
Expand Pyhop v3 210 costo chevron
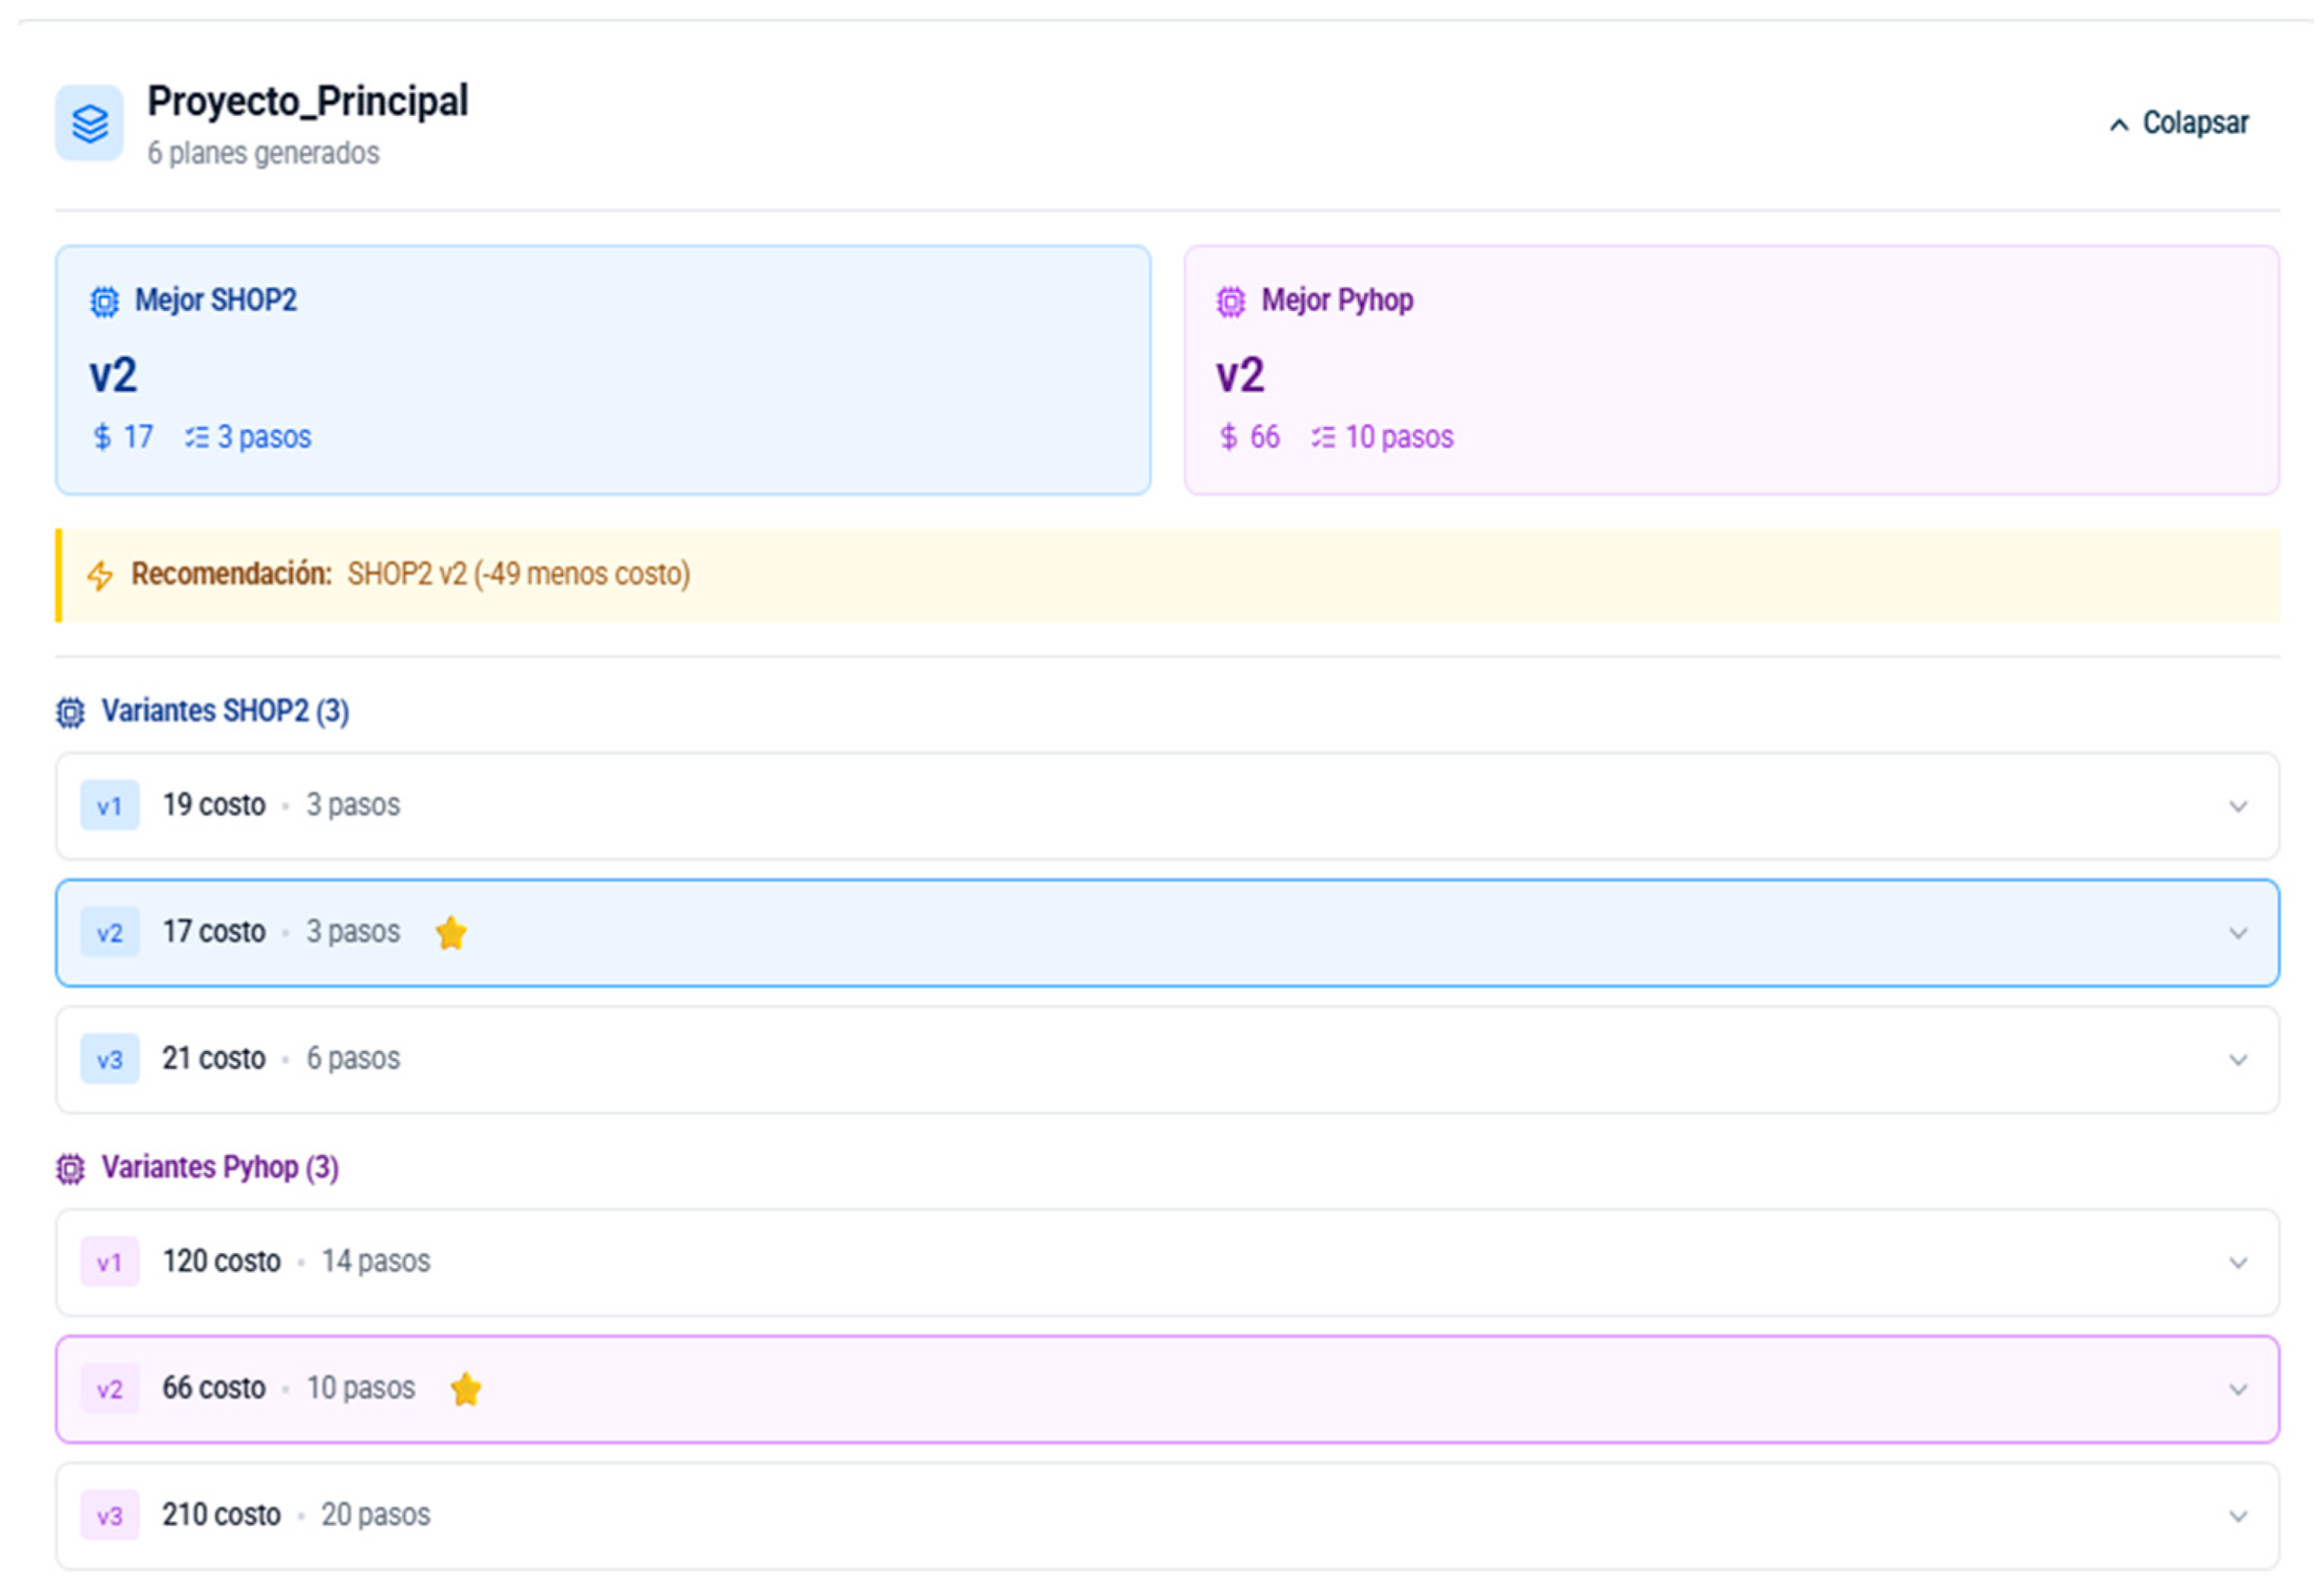click(x=2238, y=1516)
